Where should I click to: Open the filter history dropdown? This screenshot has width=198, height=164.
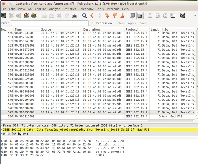click(x=92, y=23)
